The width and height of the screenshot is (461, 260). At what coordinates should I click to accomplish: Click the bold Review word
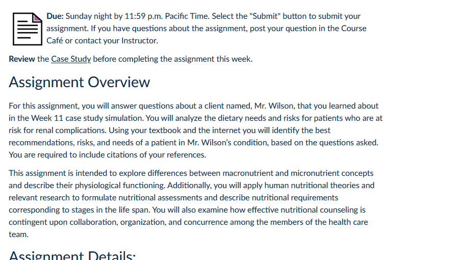(x=22, y=59)
